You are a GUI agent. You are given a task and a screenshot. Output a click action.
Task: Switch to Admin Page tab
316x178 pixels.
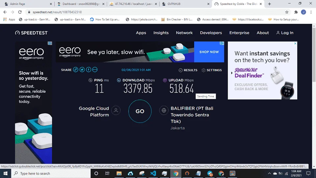coord(28,4)
